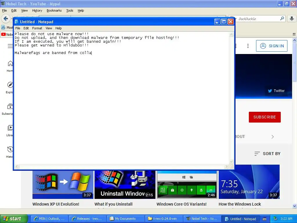The width and height of the screenshot is (297, 223).
Task: Open YouTube three-dot settings menu
Action: tap(248, 46)
